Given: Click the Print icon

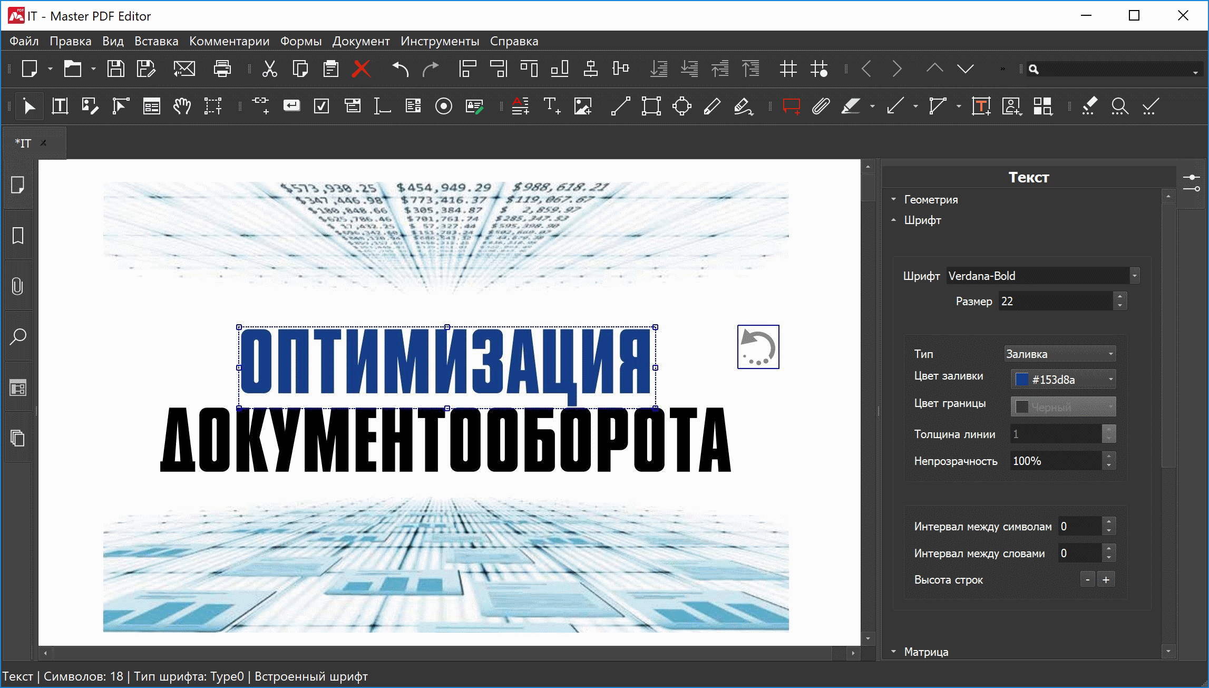Looking at the screenshot, I should (222, 69).
